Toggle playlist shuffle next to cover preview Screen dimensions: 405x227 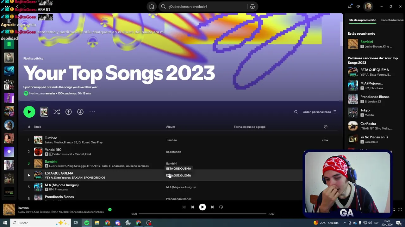pyautogui.click(x=57, y=112)
